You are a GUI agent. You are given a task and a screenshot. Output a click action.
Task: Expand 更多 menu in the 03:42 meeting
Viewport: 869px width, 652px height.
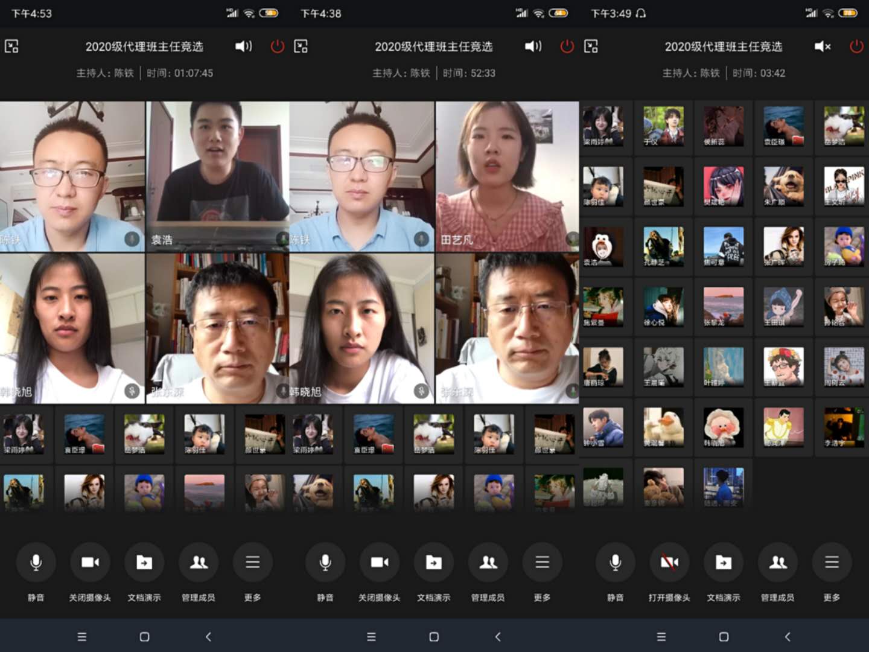(832, 562)
